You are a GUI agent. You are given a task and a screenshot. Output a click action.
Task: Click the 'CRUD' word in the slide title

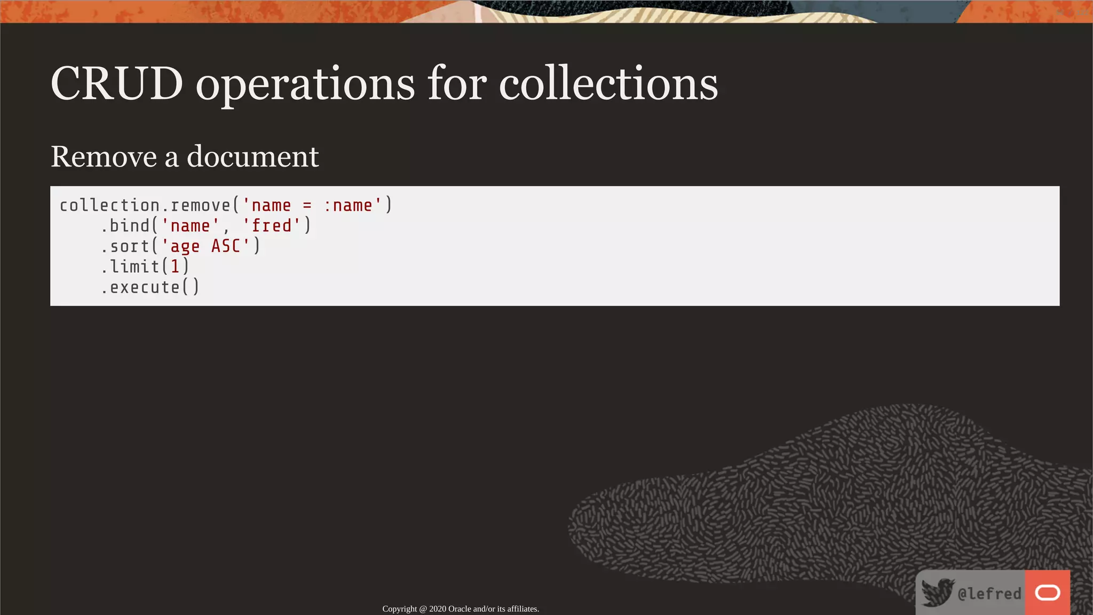click(x=117, y=84)
